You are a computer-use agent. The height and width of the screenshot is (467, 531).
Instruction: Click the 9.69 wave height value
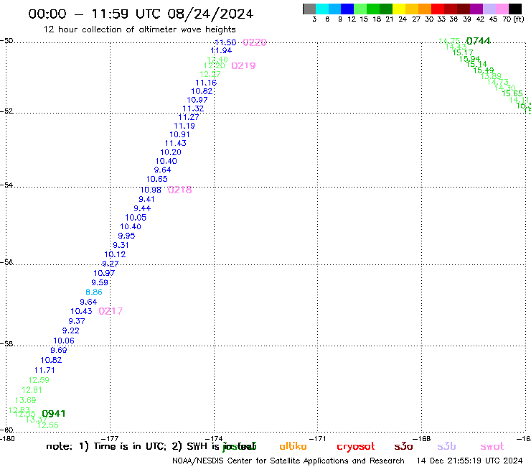[59, 350]
